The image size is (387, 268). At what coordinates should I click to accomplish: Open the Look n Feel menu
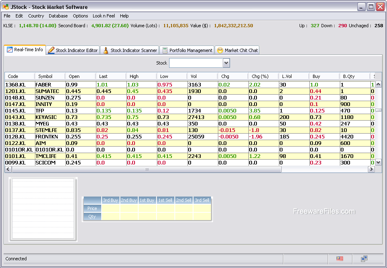104,16
